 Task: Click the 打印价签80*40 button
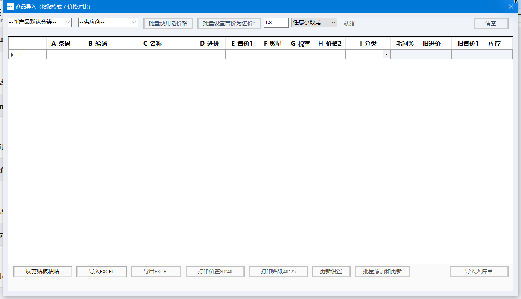215,272
